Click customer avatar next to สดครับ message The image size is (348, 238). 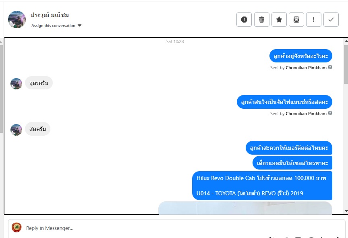pos(17,130)
